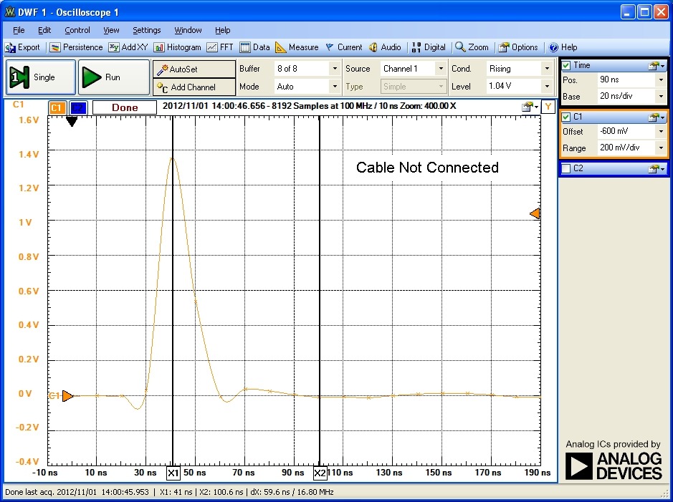The width and height of the screenshot is (673, 502).
Task: Click the orange trigger level marker
Action: click(x=535, y=213)
